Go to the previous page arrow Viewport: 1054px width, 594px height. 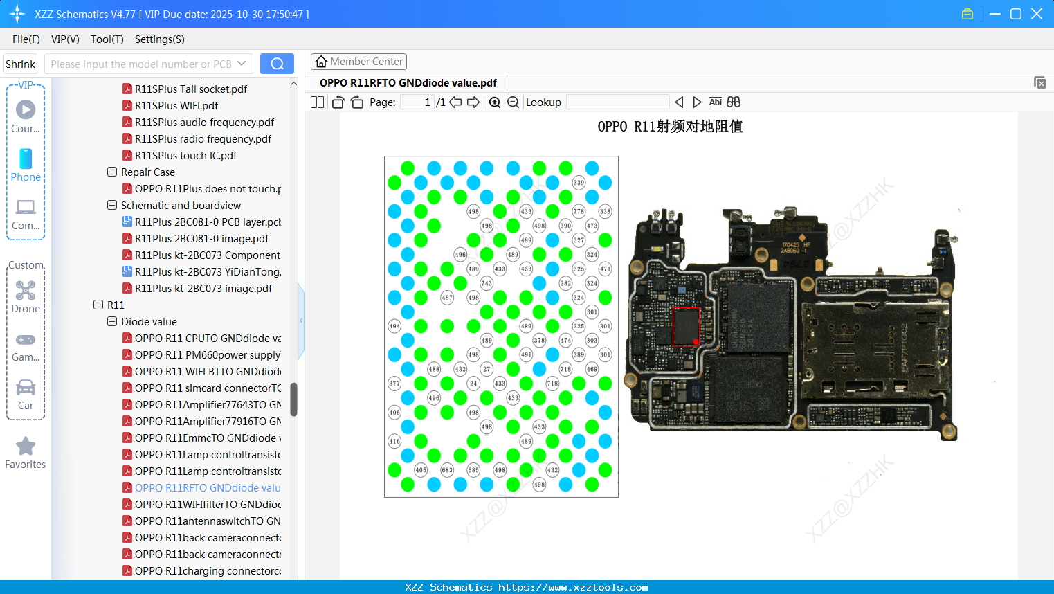(455, 102)
